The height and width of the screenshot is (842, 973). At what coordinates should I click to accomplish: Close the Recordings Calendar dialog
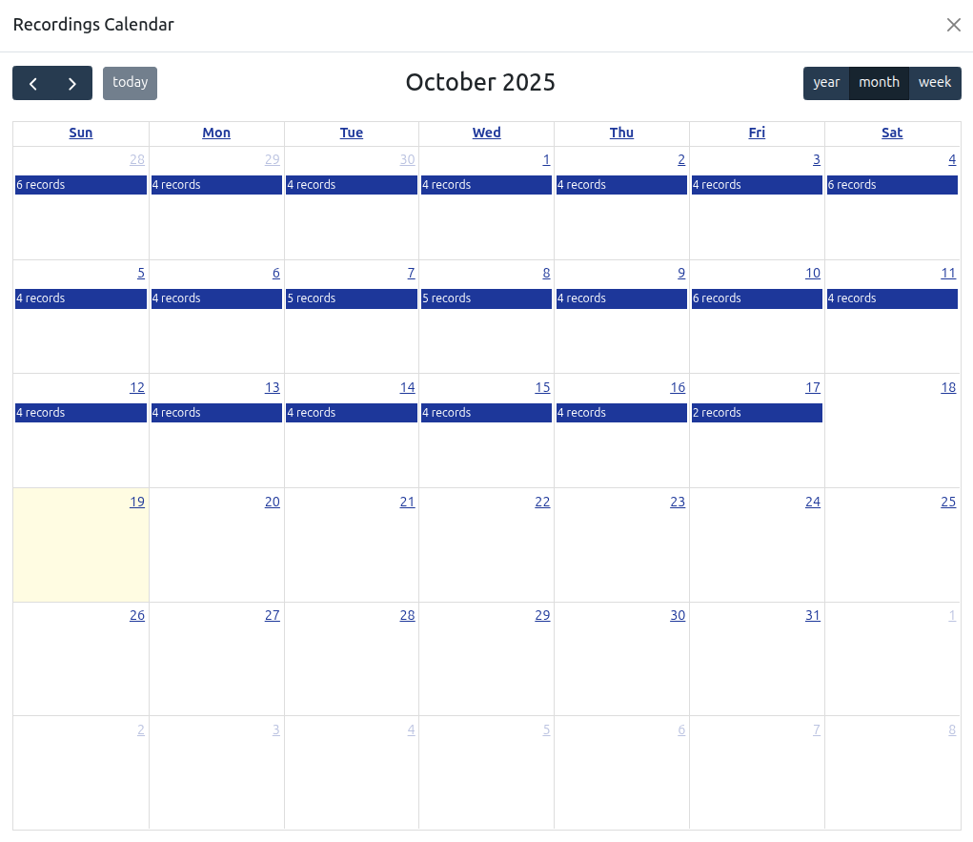click(953, 25)
